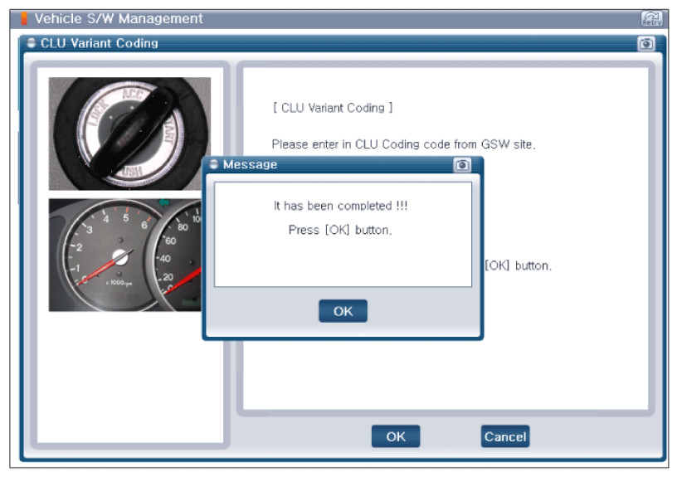Capture screenshot using CLU Variant Coding camera icon
This screenshot has width=677, height=477.
tap(645, 43)
